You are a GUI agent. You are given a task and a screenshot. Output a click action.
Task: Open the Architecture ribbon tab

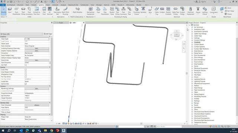[x=11, y=5]
